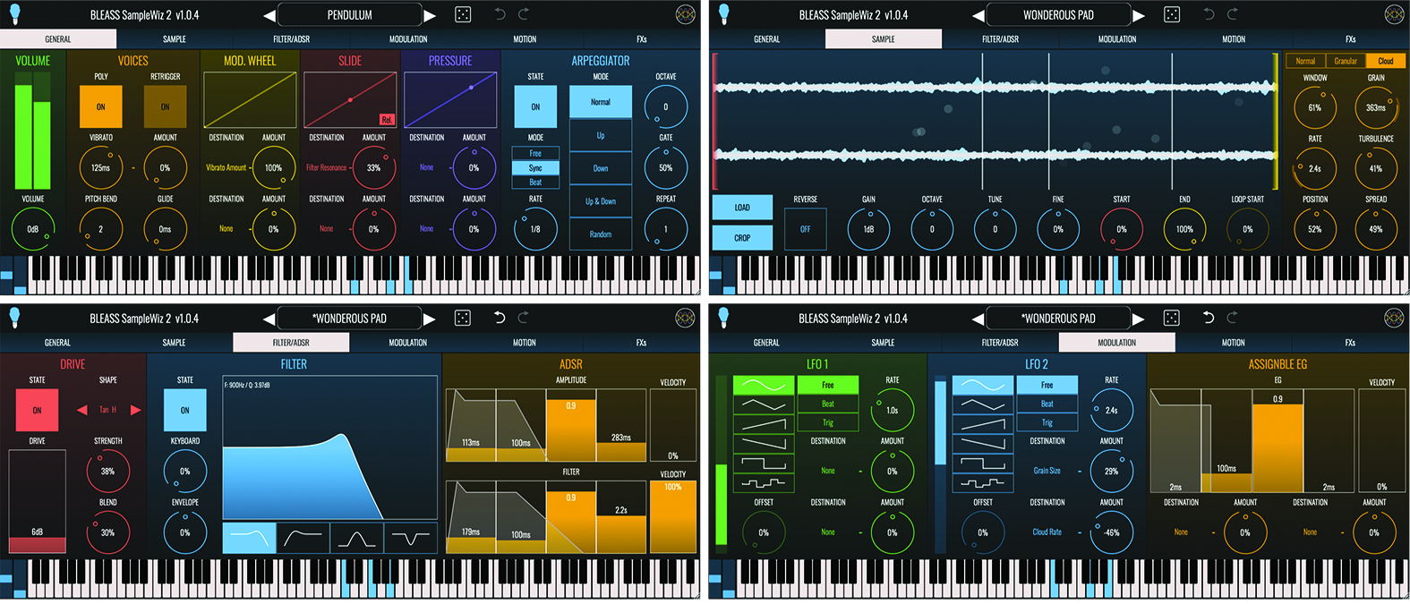
Task: Toggle the POLY ON switch in Voices
Action: click(x=100, y=106)
